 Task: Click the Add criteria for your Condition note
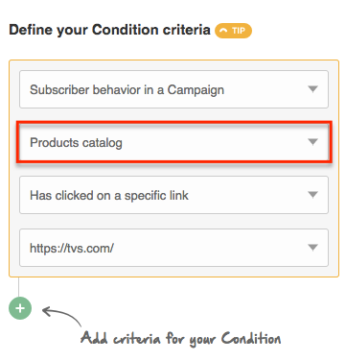(x=181, y=339)
